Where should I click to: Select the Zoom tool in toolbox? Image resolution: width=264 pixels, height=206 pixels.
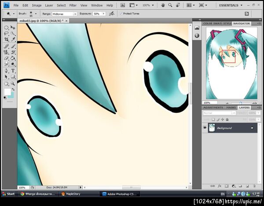tap(13, 83)
